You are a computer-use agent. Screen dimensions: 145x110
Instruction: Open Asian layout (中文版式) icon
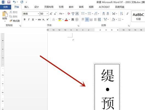click(x=114, y=14)
